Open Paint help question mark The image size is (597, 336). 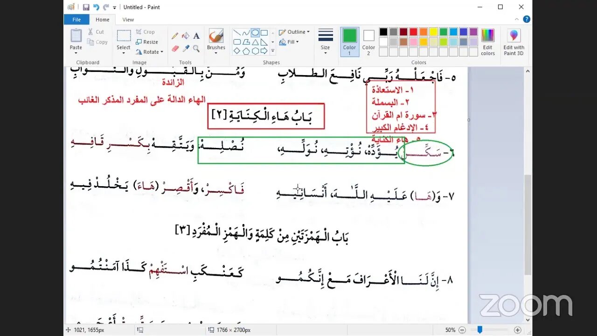(x=527, y=19)
